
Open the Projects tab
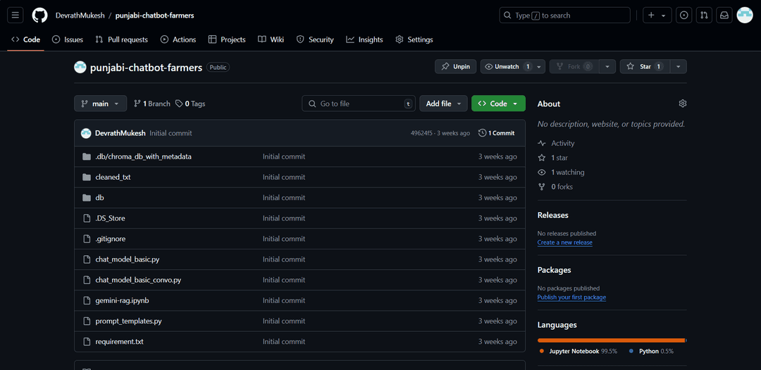click(227, 39)
